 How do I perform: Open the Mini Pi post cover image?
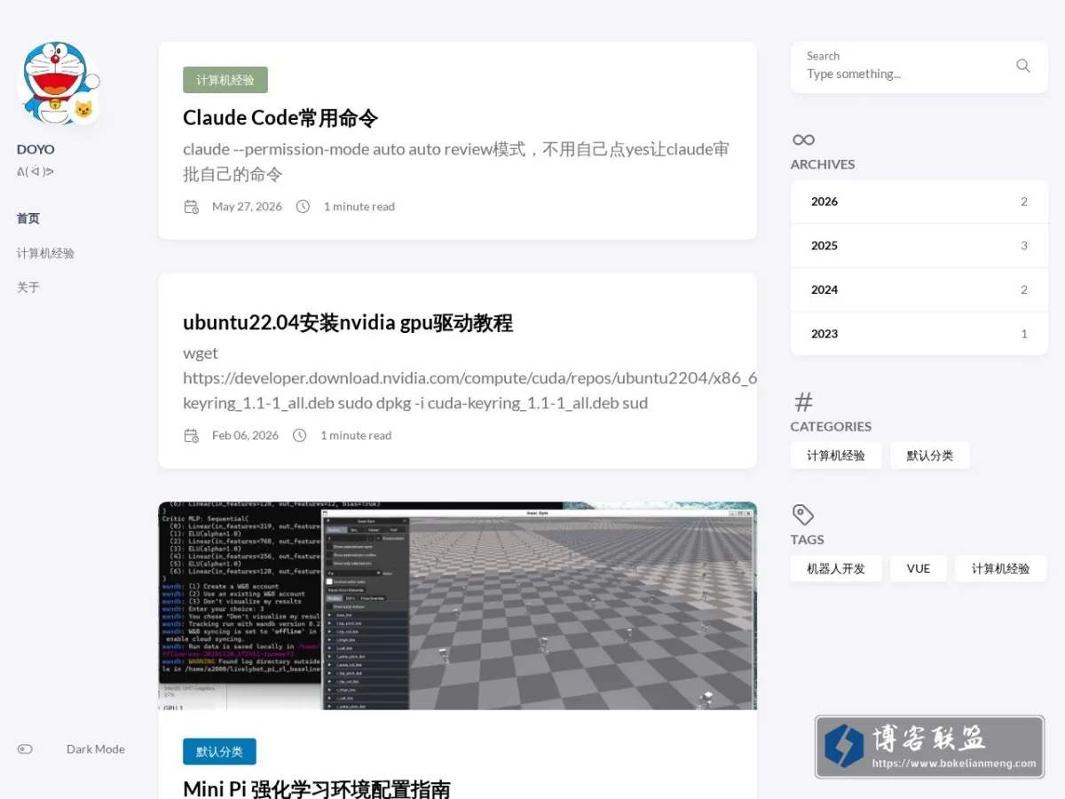(x=457, y=605)
